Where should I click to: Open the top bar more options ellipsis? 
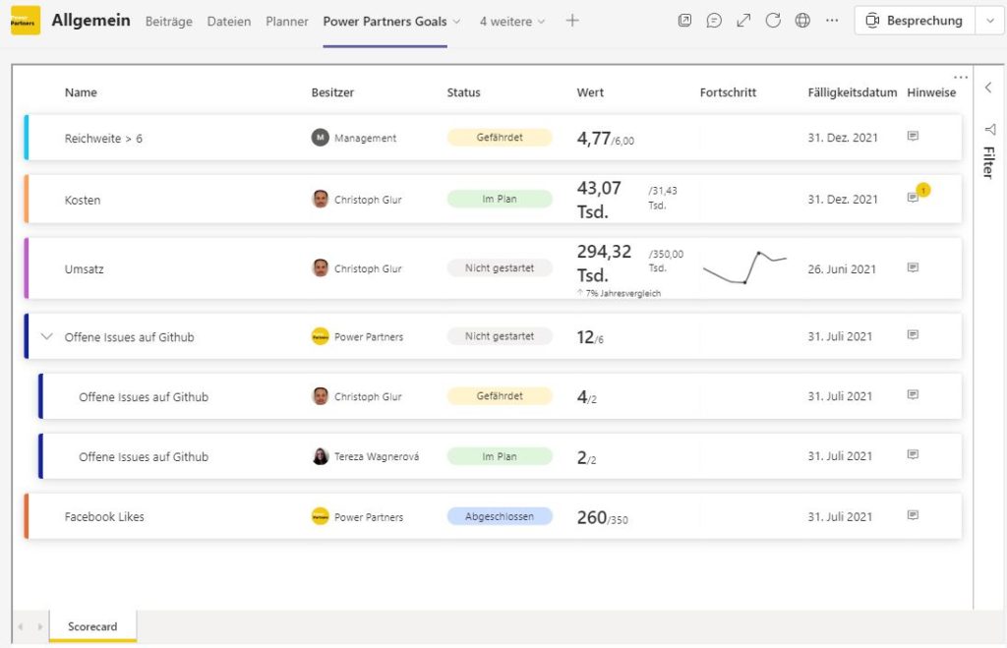831,20
